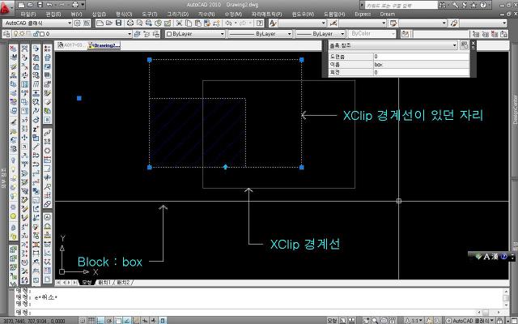Click the command window vertical scrollbar
Image resolution: width=518 pixels, height=324 pixels.
[x=506, y=298]
